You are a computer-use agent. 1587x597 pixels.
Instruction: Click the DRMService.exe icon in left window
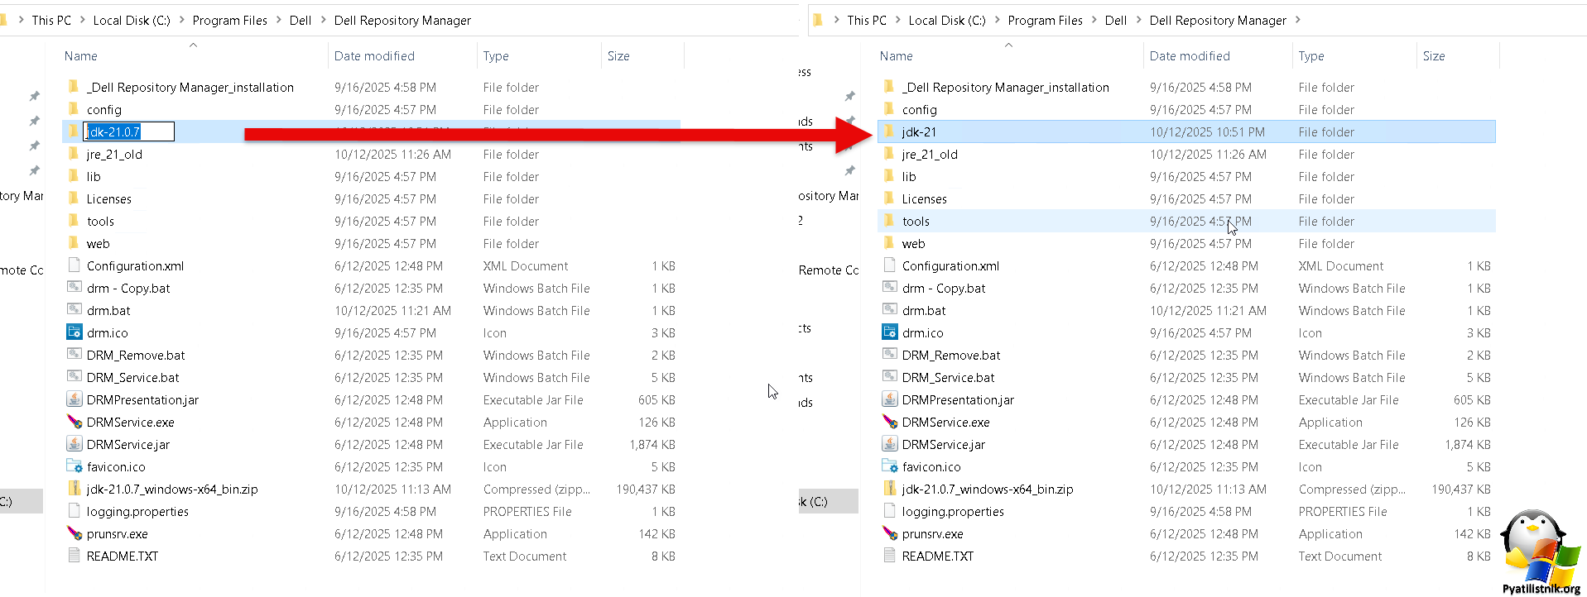(74, 422)
